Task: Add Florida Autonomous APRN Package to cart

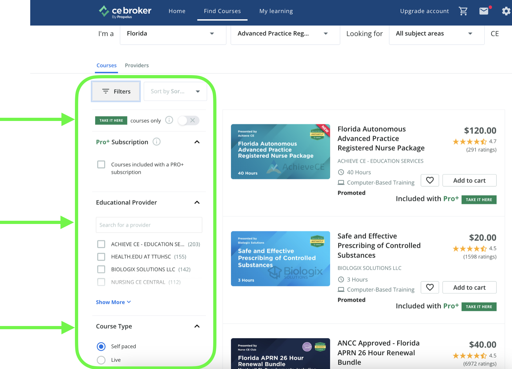Action: click(x=469, y=180)
